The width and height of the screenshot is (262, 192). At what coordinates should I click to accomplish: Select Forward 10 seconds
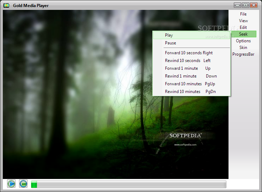[191, 53]
